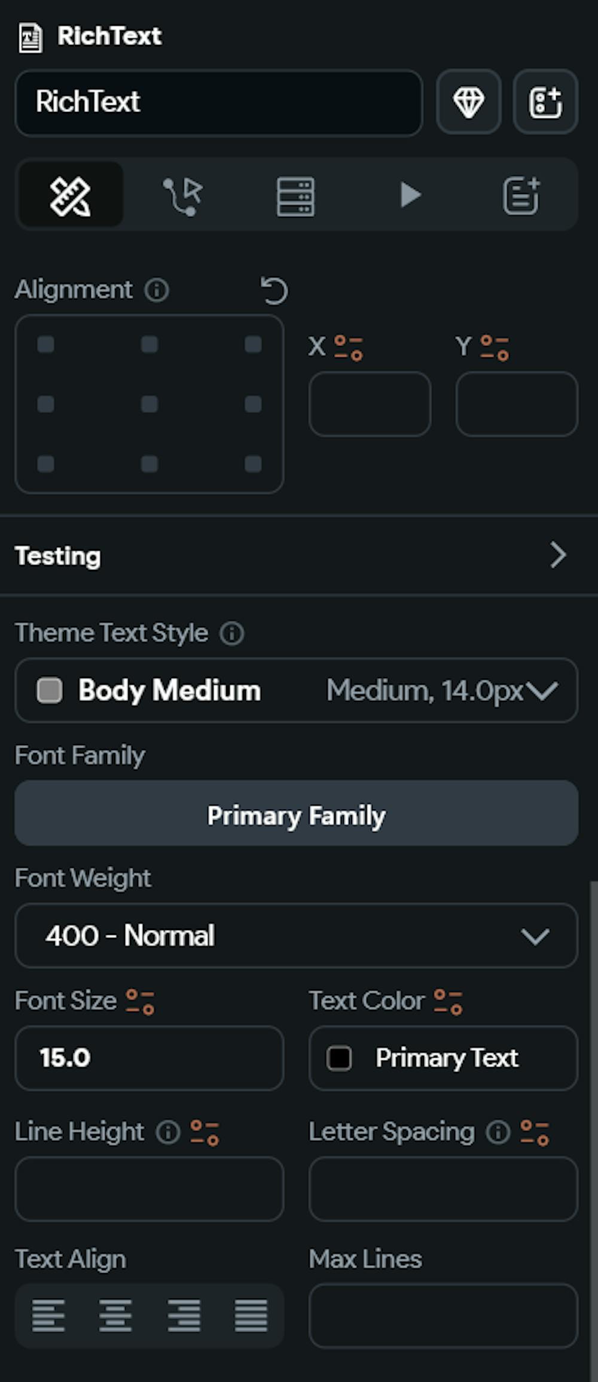Open the documentation notes tab icon

tap(521, 195)
